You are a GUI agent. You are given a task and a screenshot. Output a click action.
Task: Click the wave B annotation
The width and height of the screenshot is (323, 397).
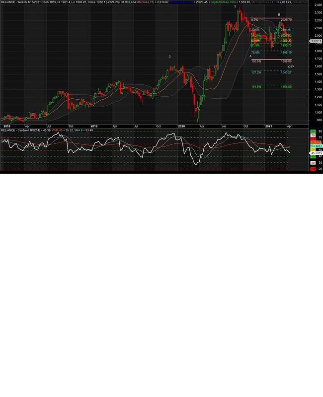point(279,15)
